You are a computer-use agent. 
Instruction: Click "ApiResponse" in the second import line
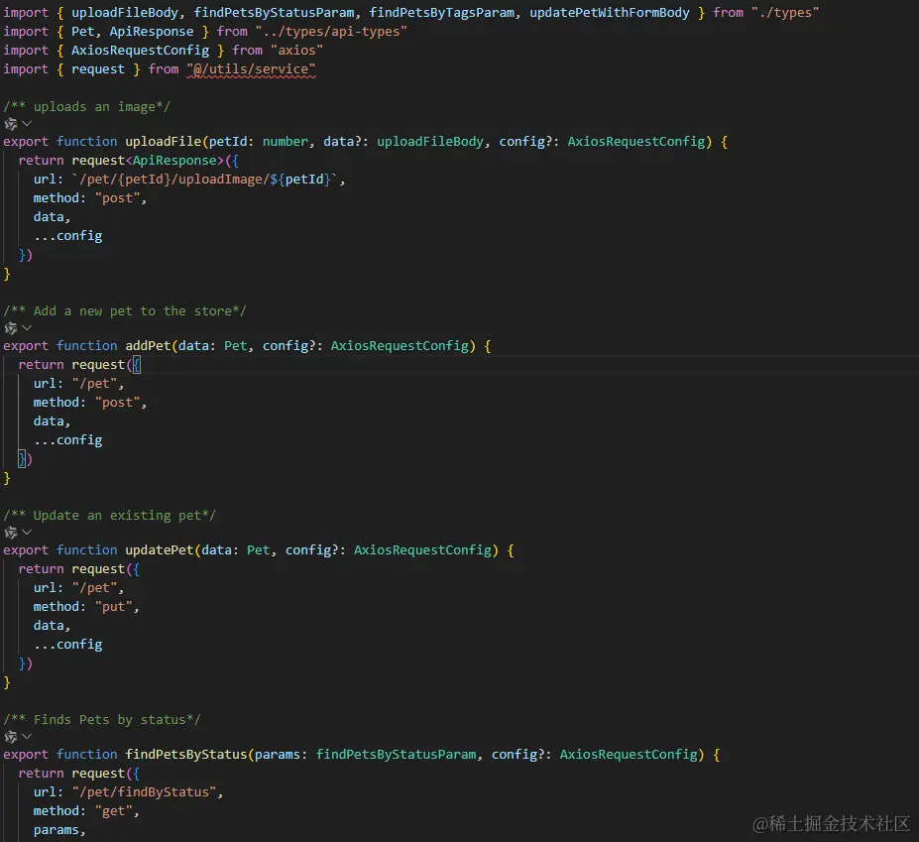coord(152,32)
